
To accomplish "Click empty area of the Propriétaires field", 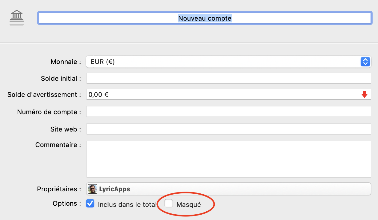I will [x=249, y=189].
